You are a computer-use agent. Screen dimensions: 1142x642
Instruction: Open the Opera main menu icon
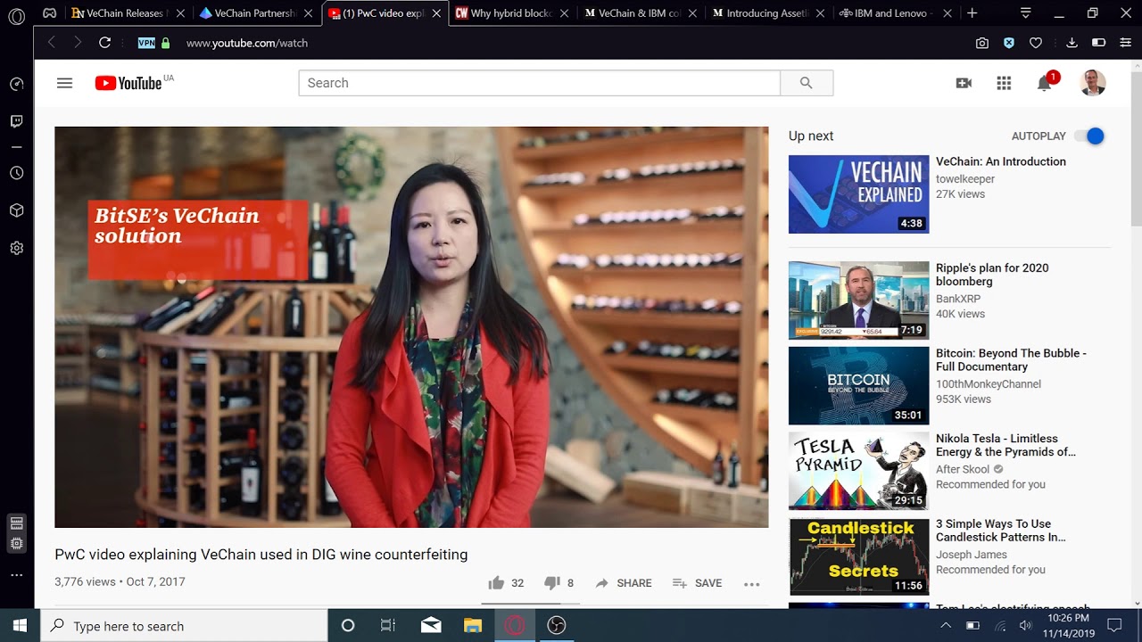click(16, 16)
